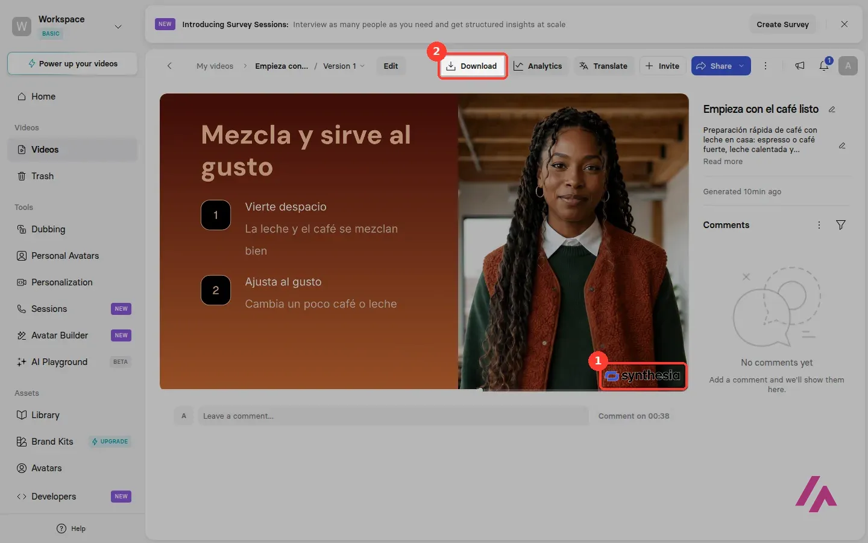This screenshot has height=543, width=868.
Task: Invite collaborators with Invite button
Action: pos(662,66)
